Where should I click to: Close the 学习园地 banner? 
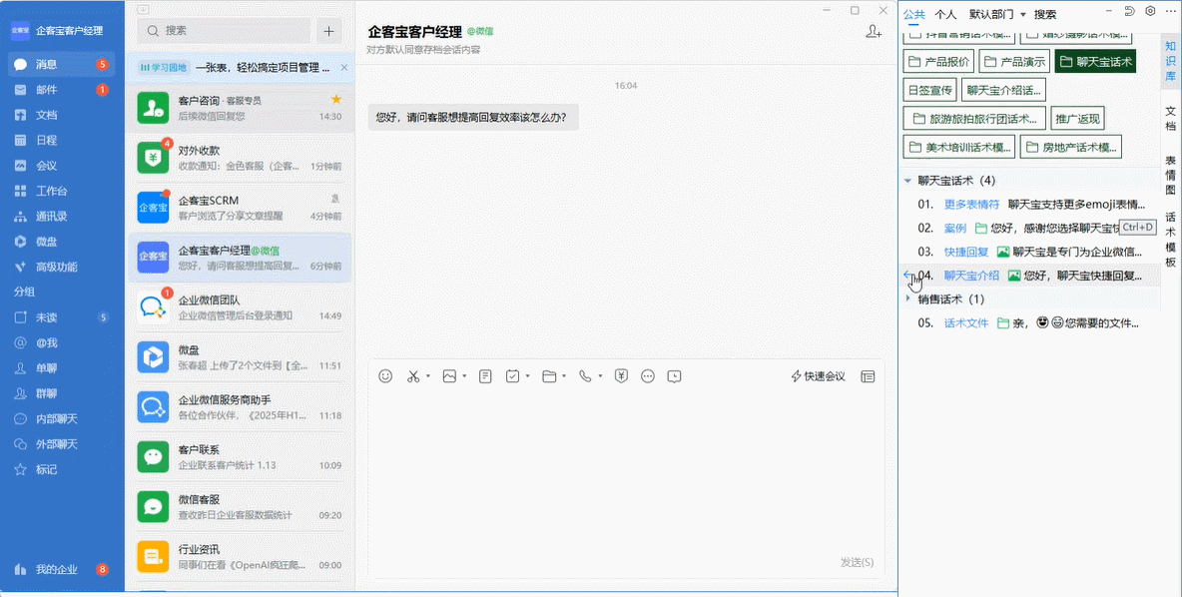pos(344,68)
